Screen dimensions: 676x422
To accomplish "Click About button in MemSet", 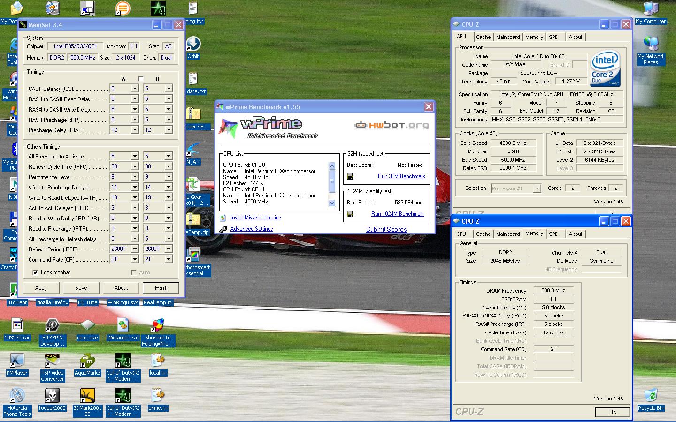I will tap(121, 288).
